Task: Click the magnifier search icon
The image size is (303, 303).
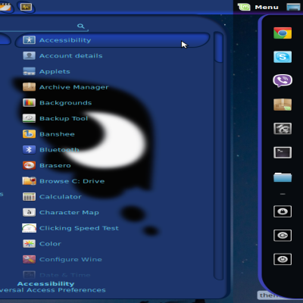Action: [81, 26]
